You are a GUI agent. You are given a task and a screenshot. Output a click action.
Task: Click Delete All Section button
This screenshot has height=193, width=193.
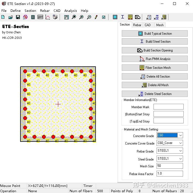(155, 77)
